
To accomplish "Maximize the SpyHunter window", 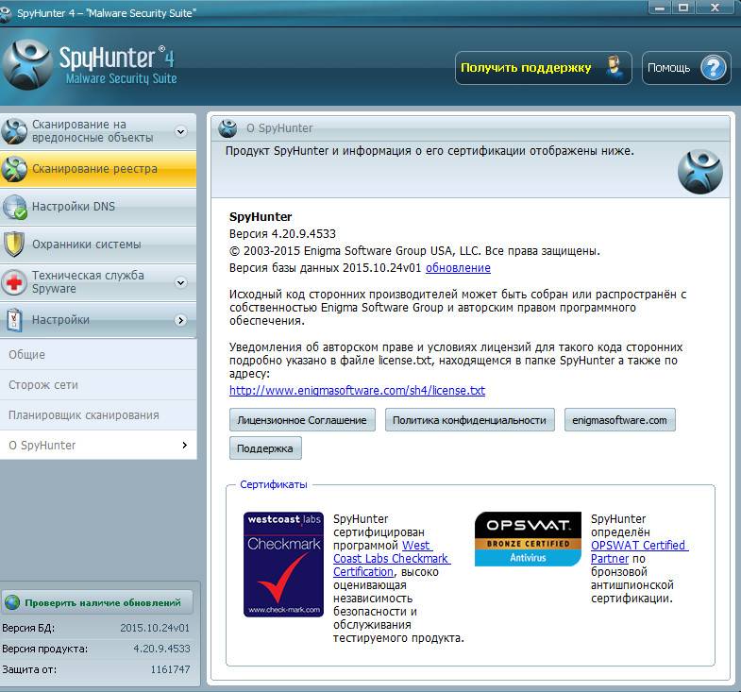I will tap(682, 8).
